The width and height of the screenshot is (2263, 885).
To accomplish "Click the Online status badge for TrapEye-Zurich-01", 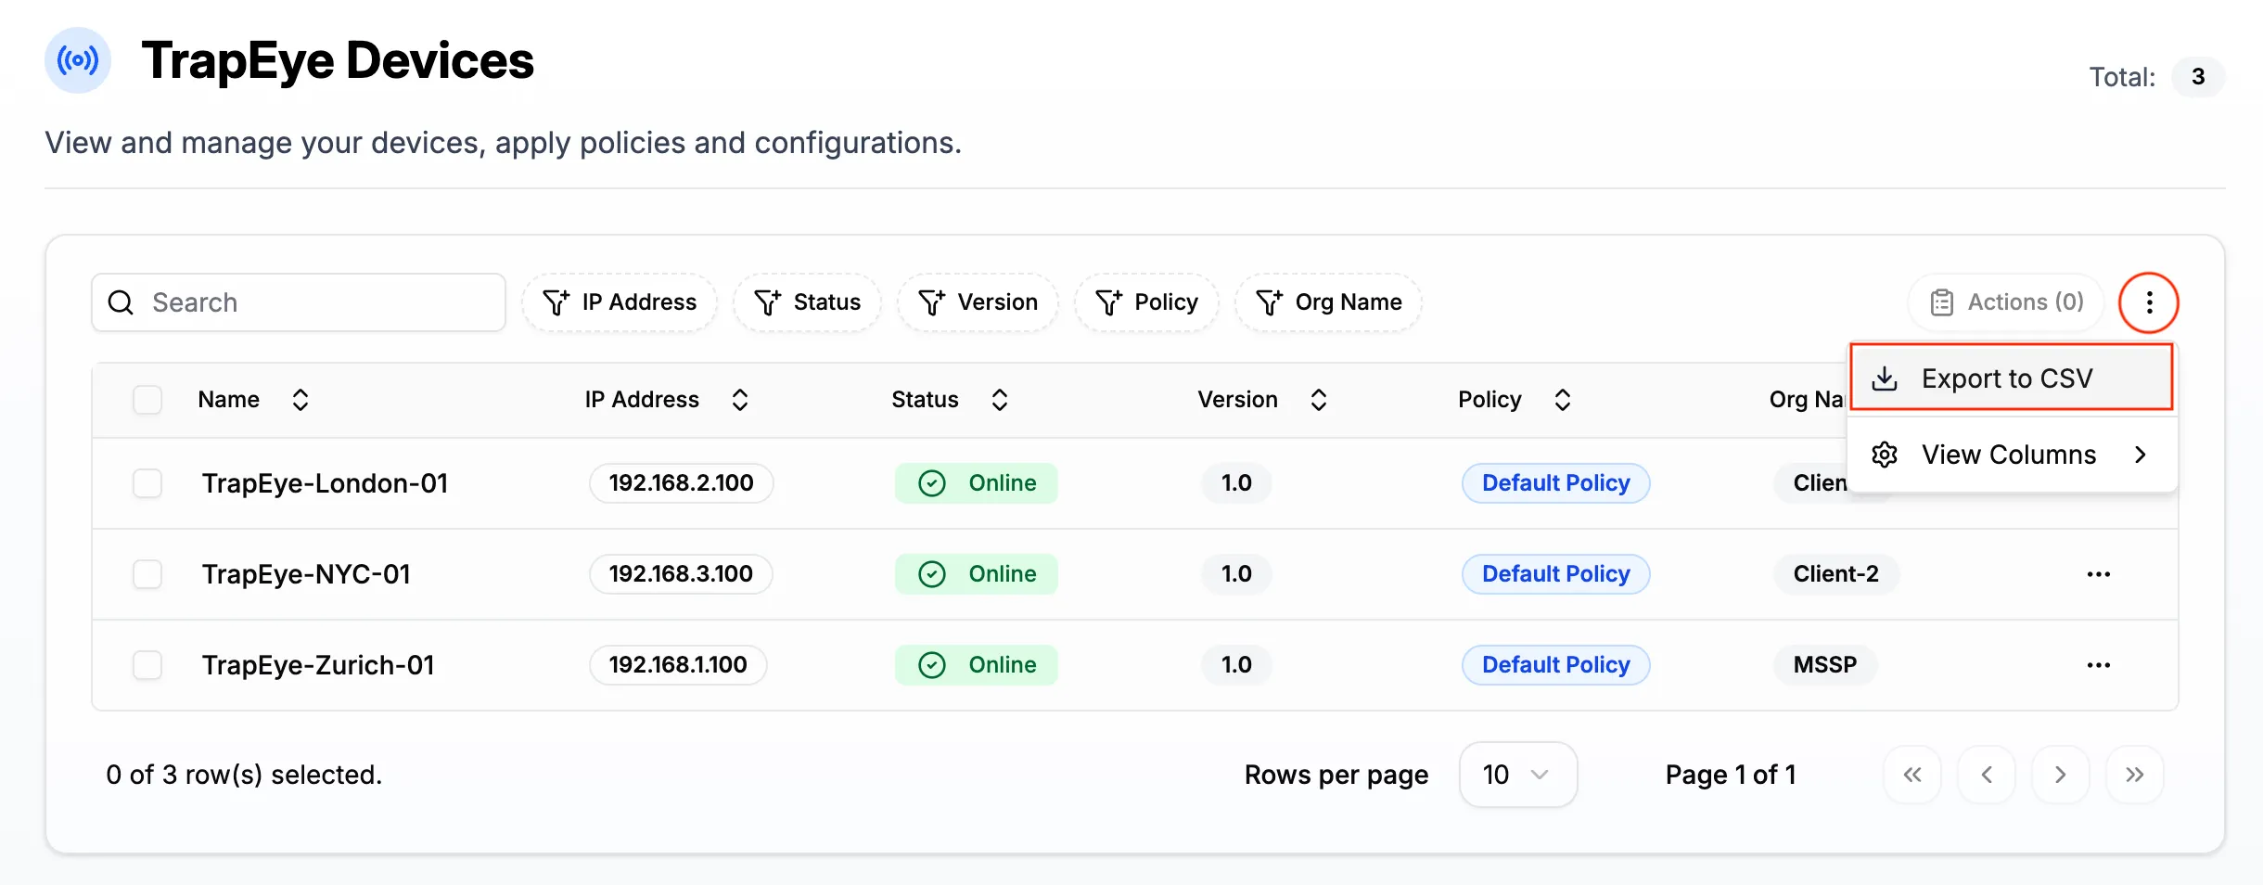I will click(976, 664).
